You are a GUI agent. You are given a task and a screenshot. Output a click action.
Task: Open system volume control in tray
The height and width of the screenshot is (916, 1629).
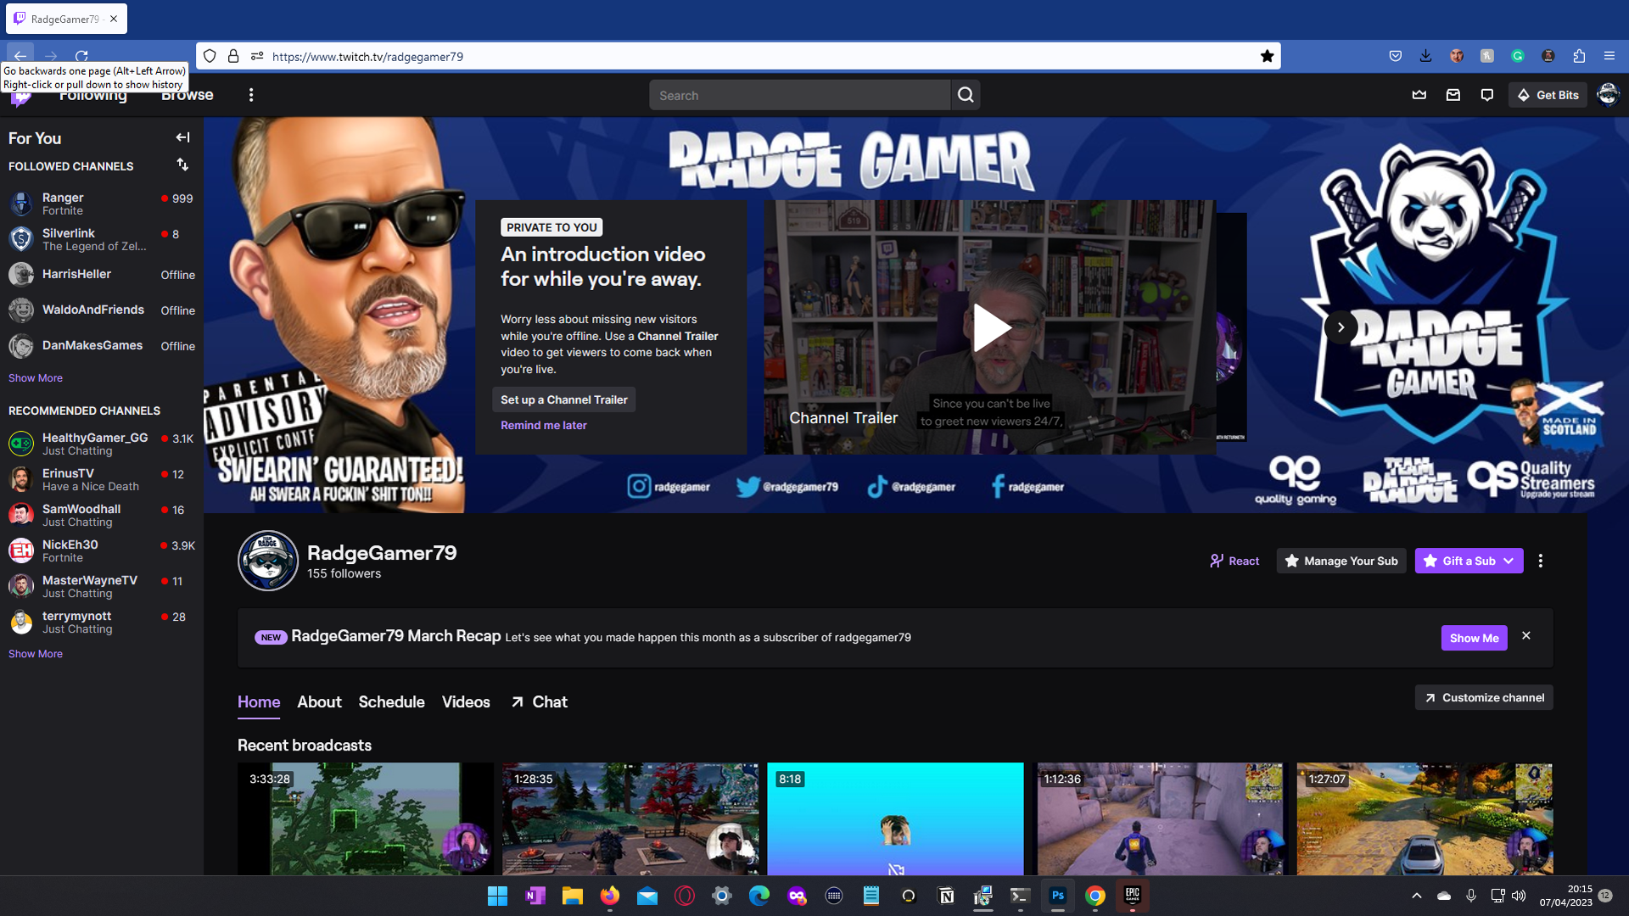1519,896
